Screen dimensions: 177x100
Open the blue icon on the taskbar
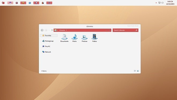30,3
